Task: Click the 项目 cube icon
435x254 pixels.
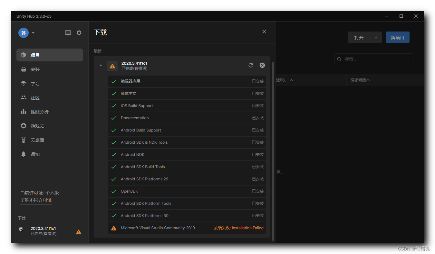Action: click(24, 55)
